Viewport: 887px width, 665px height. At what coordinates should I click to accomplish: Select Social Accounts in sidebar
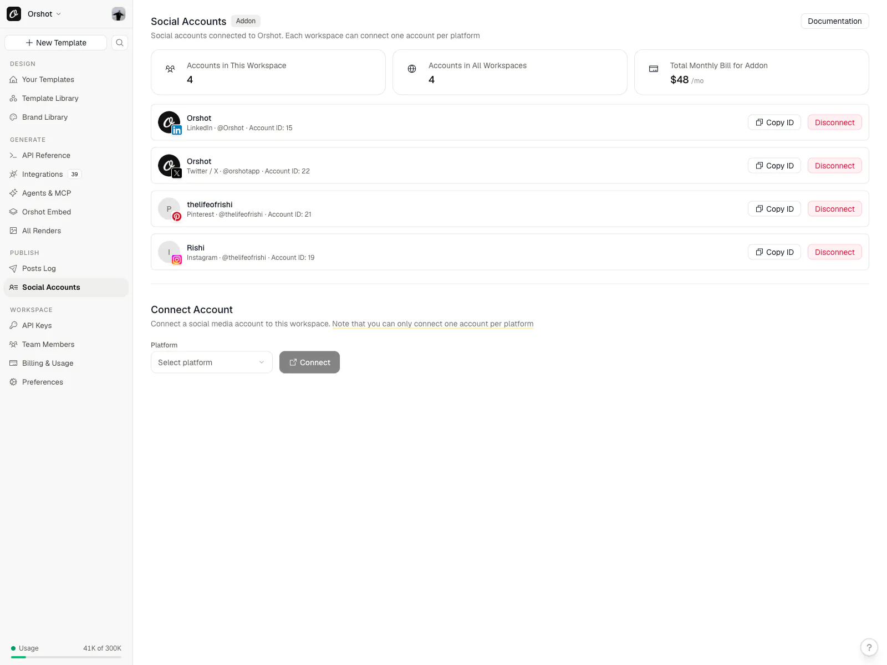[x=67, y=287]
